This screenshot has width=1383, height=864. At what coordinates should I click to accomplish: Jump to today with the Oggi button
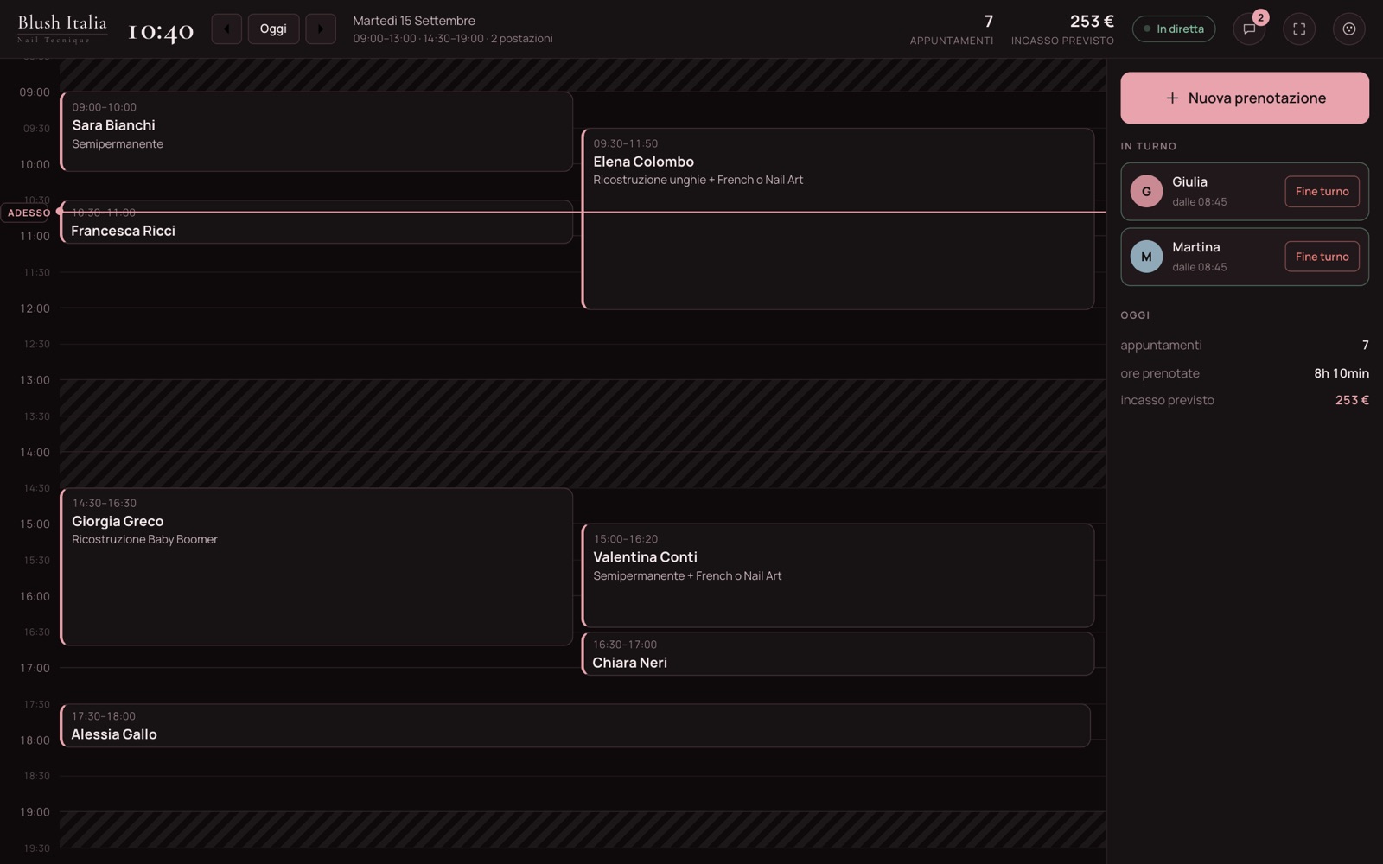273,29
